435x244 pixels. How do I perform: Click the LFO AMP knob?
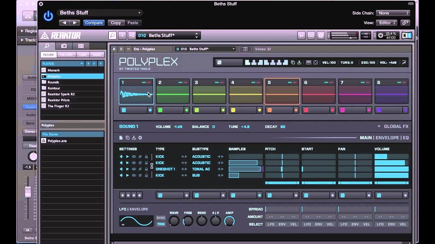(229, 221)
